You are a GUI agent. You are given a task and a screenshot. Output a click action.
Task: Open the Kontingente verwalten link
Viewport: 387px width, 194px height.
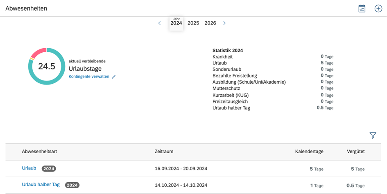tap(89, 76)
